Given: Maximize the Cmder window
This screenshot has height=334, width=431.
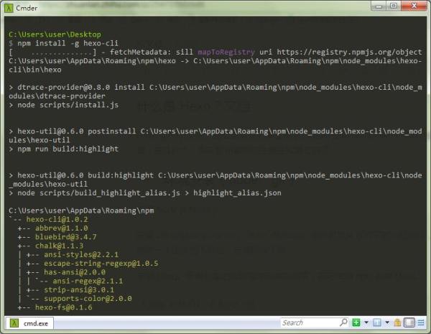Looking at the screenshot, I should pyautogui.click(x=394, y=6).
